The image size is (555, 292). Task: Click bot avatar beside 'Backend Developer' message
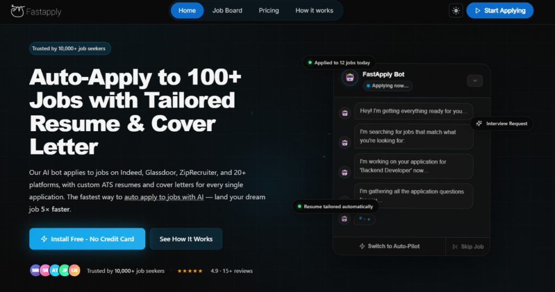coord(345,172)
